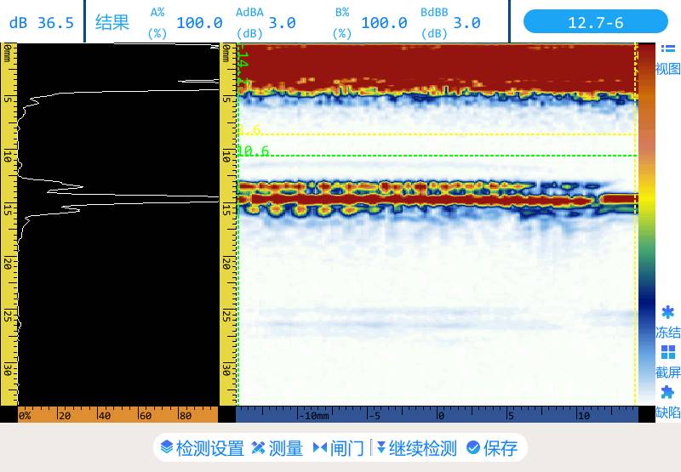The width and height of the screenshot is (681, 472).
Task: Select the dB 36.5 gain field
Action: click(x=42, y=22)
